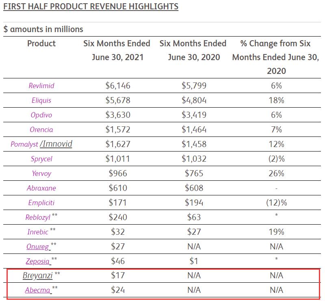Select the Eliquis 18% change cell
The image size is (325, 301).
coord(276,100)
